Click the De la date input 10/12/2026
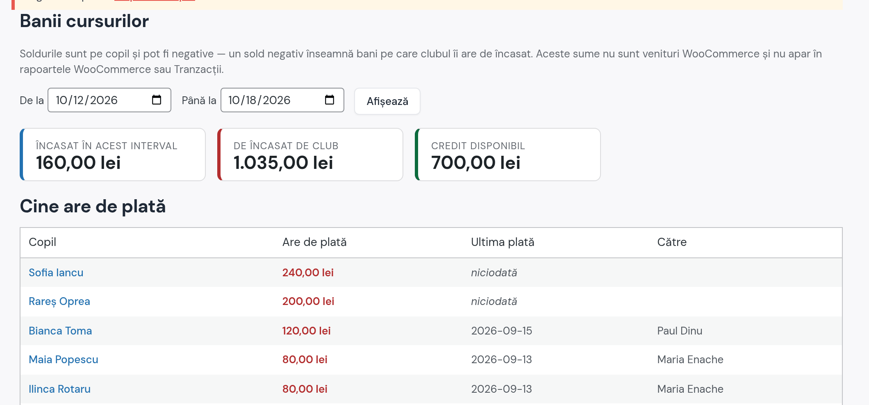This screenshot has width=869, height=405. (x=109, y=100)
